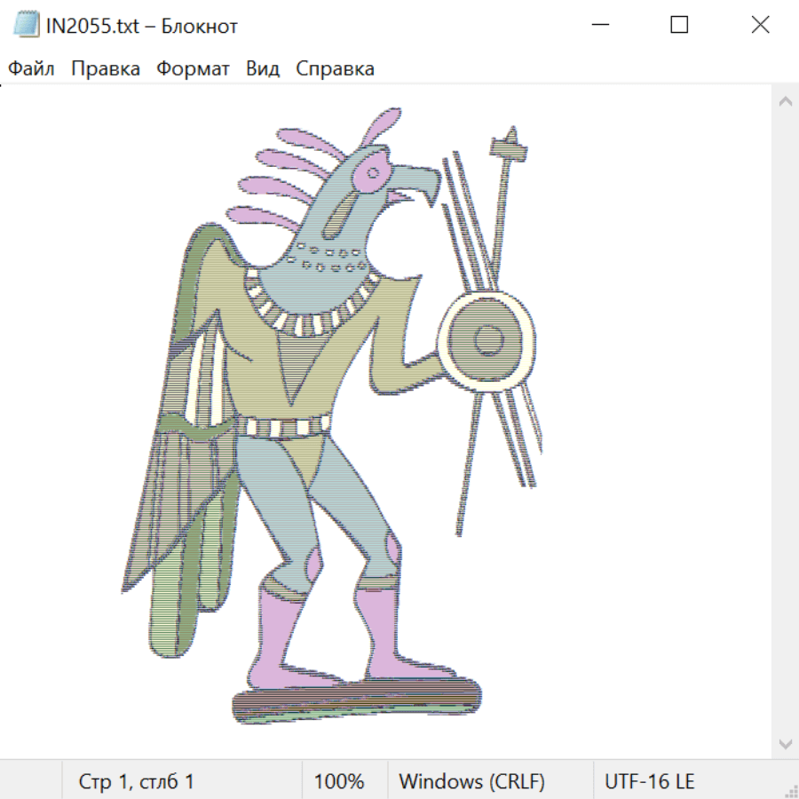Image resolution: width=799 pixels, height=799 pixels.
Task: Click the IN2055.txt – Блокнот title text
Action: (x=142, y=26)
